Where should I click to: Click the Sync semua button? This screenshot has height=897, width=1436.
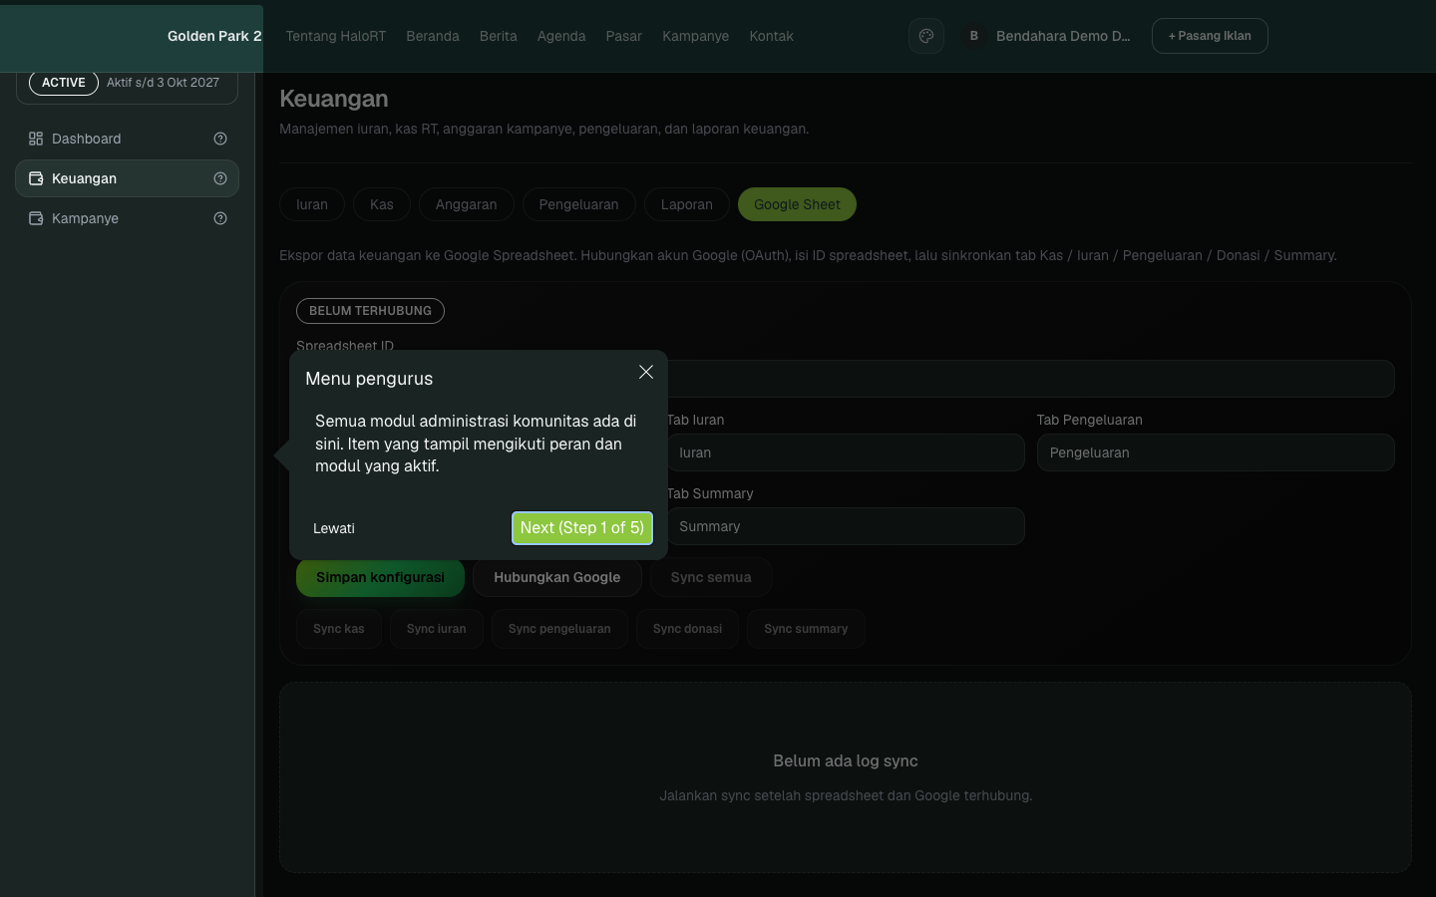pyautogui.click(x=711, y=577)
